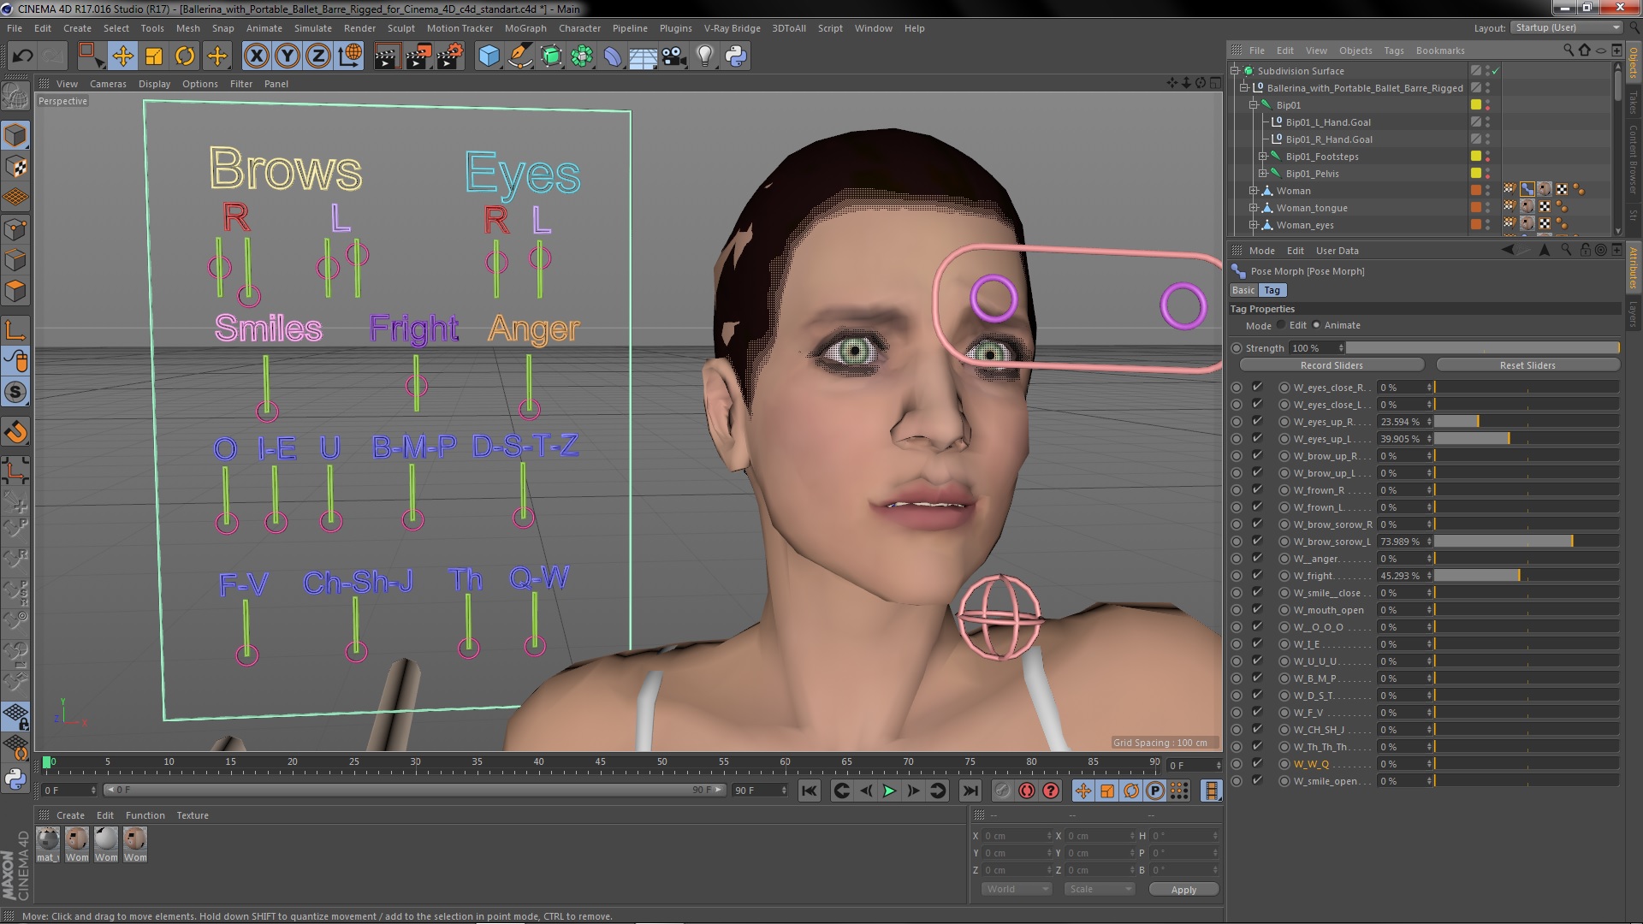
Task: Toggle W_mouth_open morph checkbox
Action: [x=1257, y=609]
